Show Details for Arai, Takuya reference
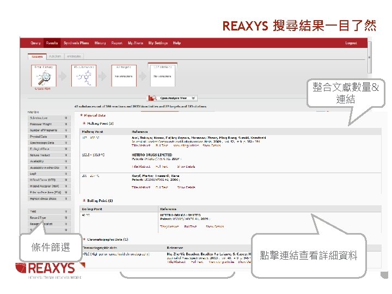Image resolution: width=392 pixels, height=294 pixels. 211,145
